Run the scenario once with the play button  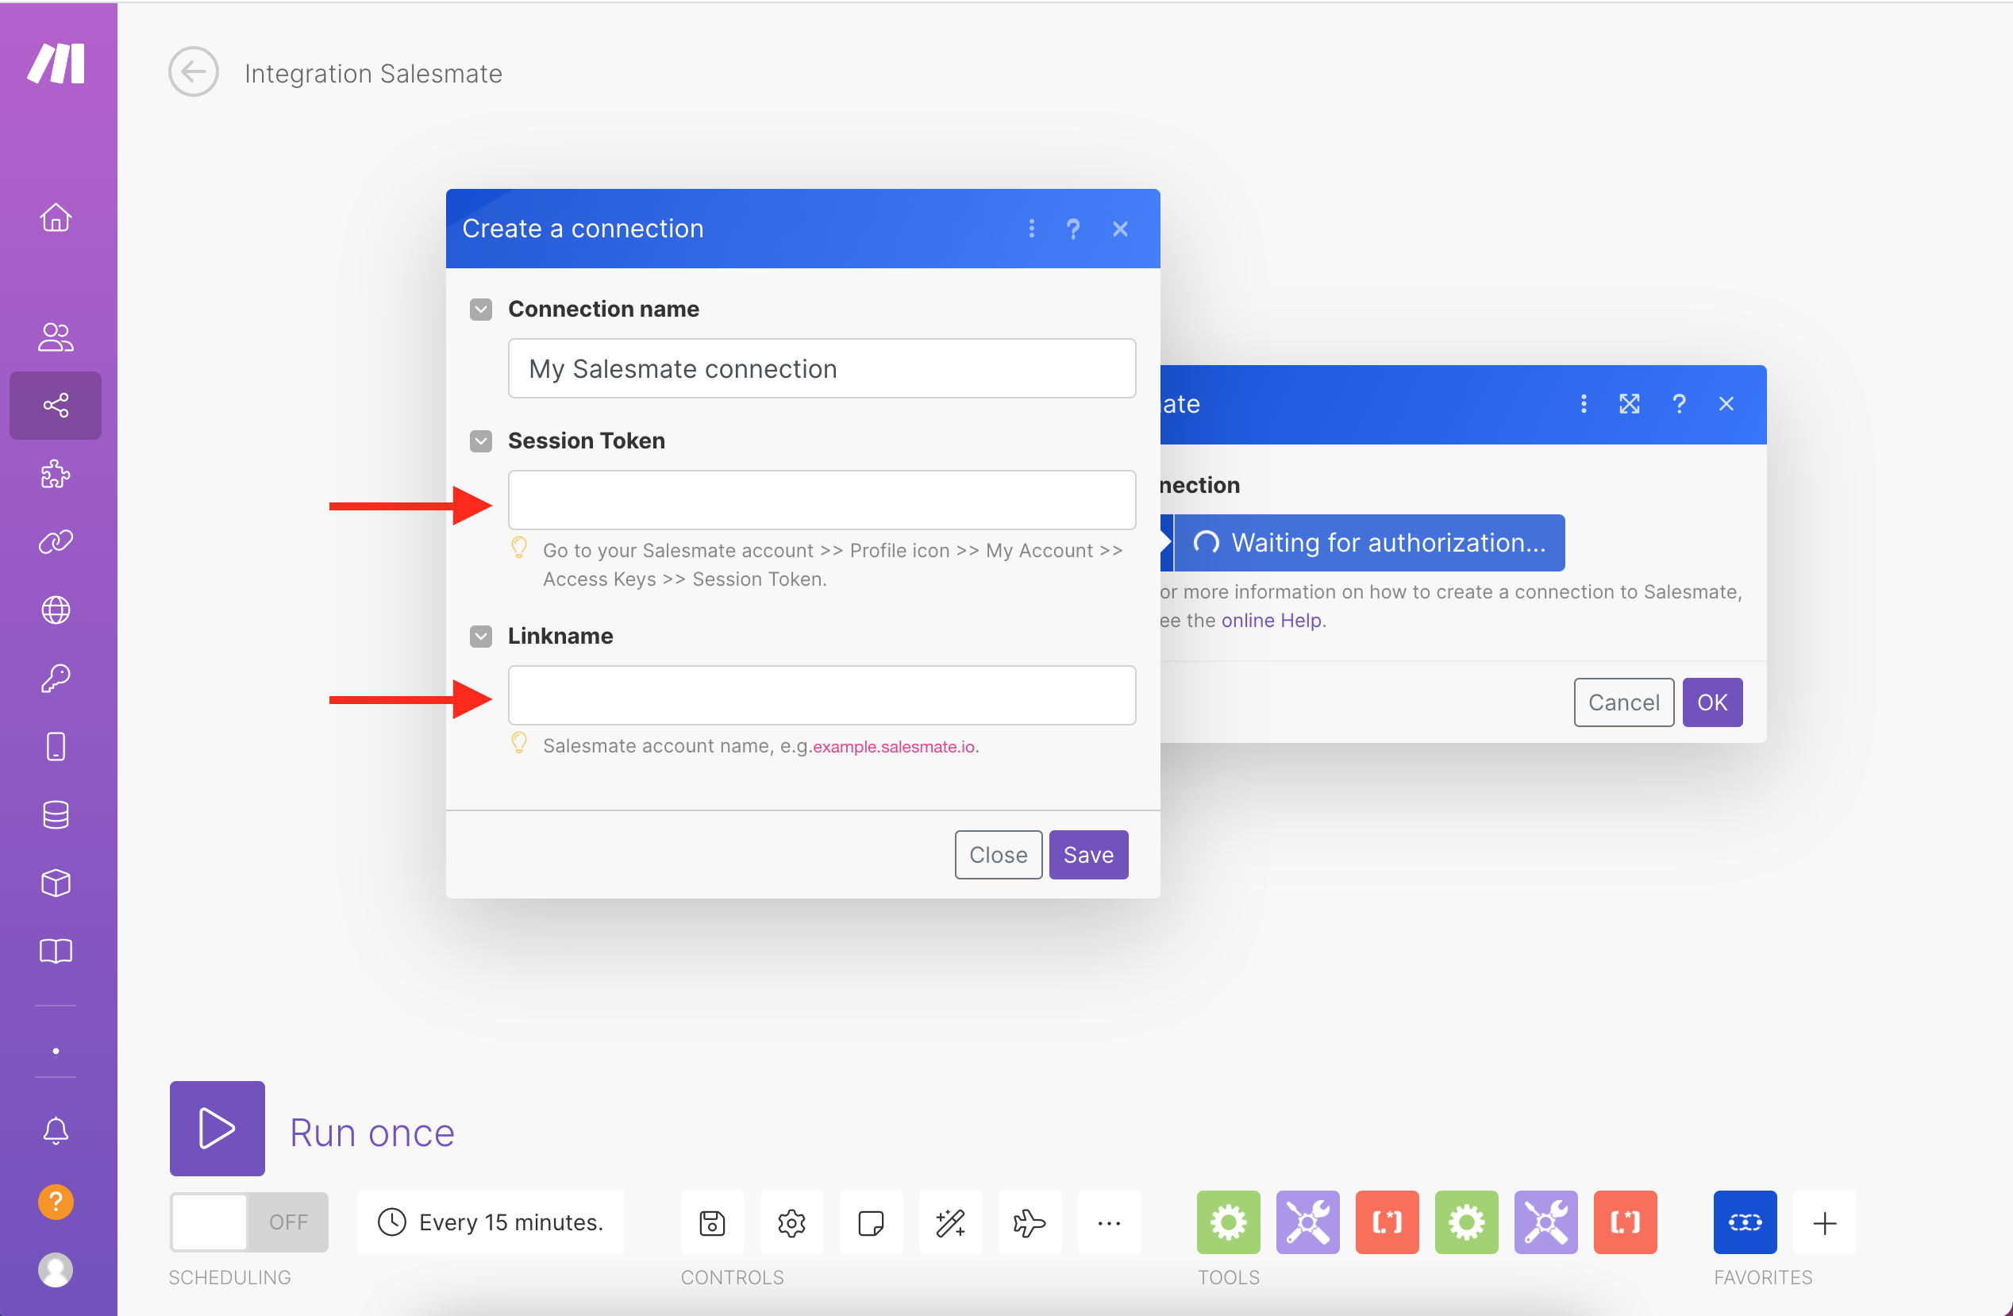click(217, 1129)
